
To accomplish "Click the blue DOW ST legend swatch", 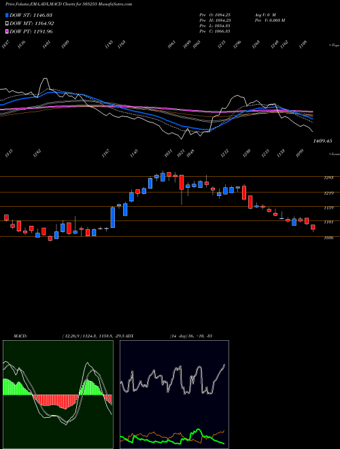I will [x=7, y=15].
